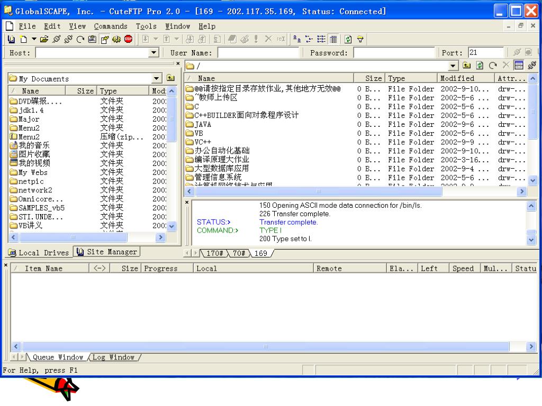Click the Disconnect plug toolbar icon
Screen dimensions: 542x406
[68, 39]
